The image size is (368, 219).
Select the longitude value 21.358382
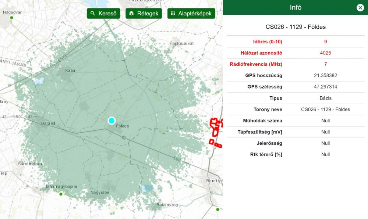326,75
